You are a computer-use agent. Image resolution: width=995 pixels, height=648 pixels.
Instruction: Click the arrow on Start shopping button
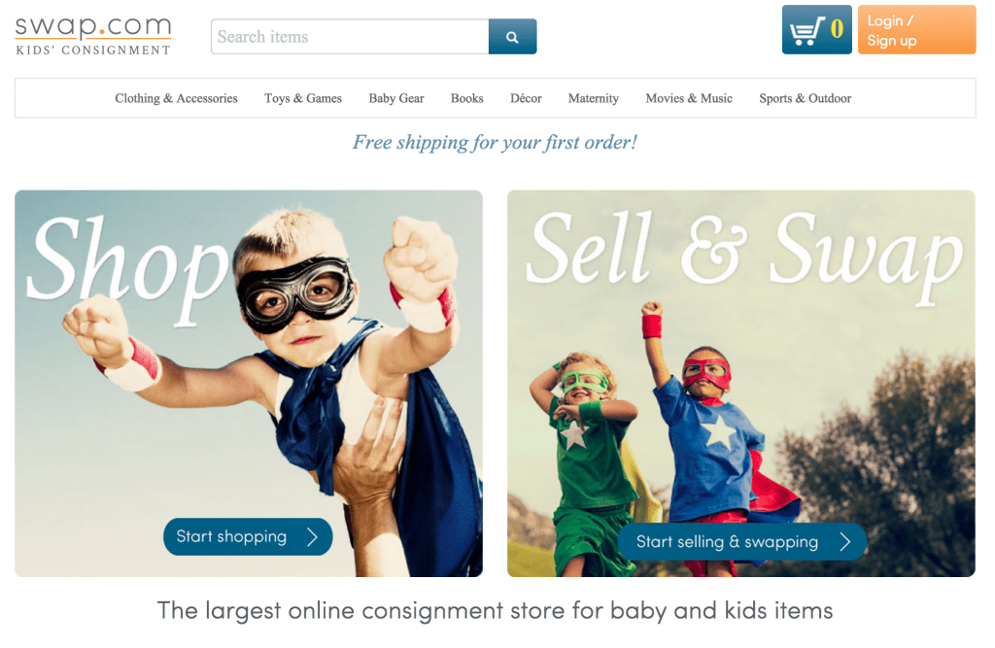tap(312, 537)
